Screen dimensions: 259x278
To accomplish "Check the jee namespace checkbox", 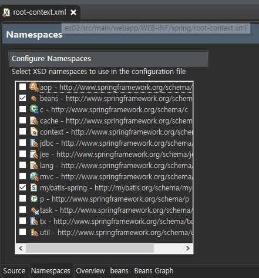I will point(22,154).
